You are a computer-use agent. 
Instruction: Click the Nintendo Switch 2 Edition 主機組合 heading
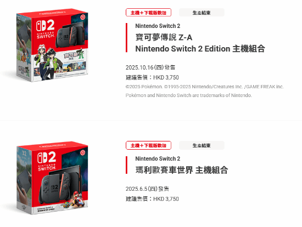tap(200, 49)
